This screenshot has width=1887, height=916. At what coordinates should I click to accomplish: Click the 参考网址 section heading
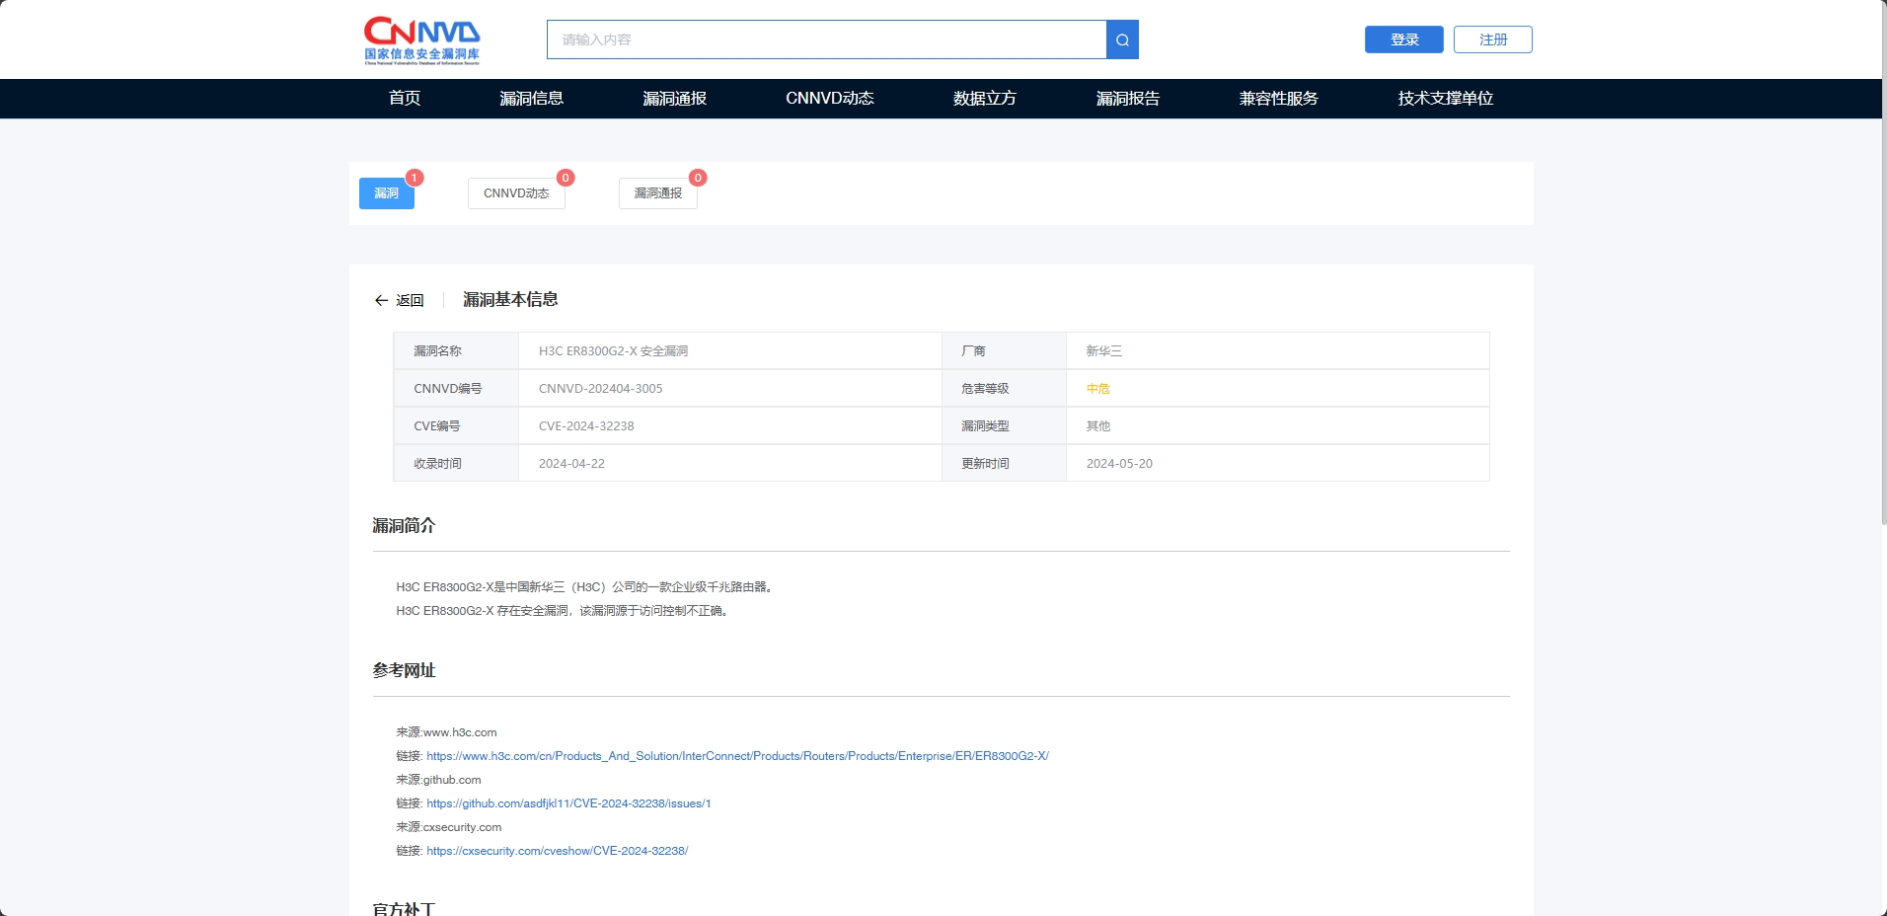pyautogui.click(x=404, y=671)
